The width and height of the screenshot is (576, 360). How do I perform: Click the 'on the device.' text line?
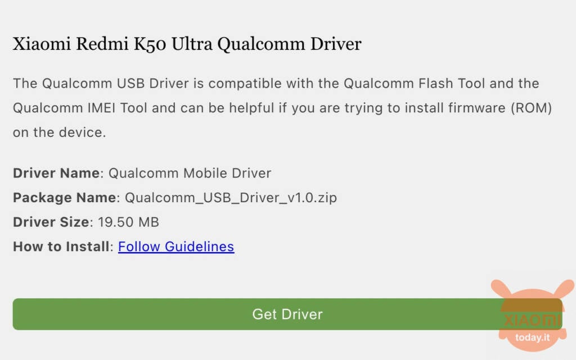click(x=60, y=133)
